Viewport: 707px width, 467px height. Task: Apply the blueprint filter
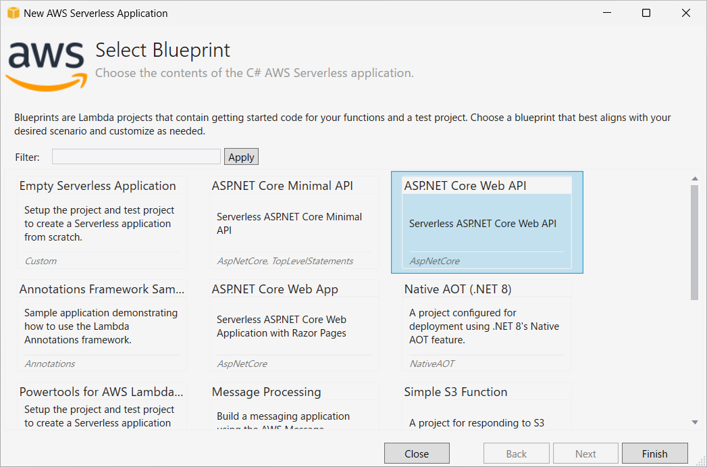coord(241,157)
